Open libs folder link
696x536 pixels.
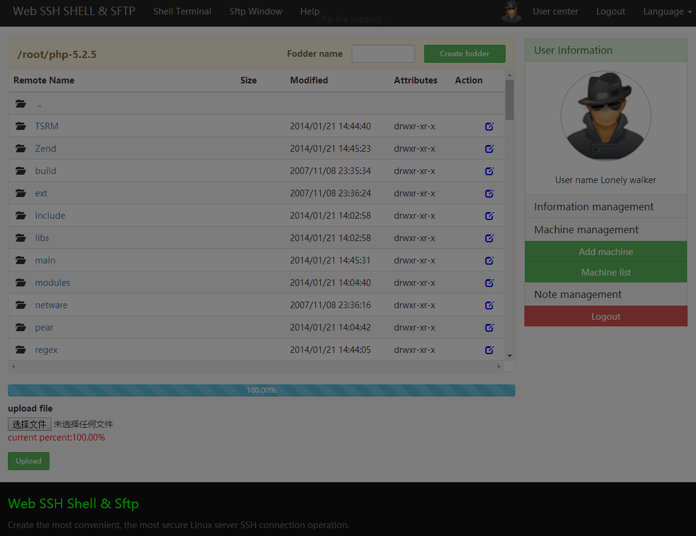click(42, 238)
